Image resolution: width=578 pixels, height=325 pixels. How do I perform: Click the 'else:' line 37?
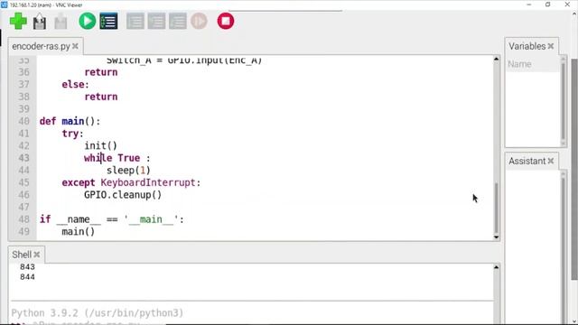(x=76, y=84)
